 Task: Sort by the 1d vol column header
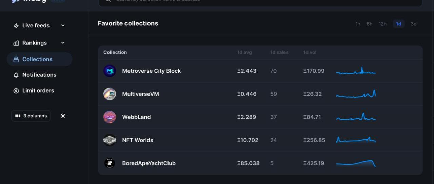tap(310, 52)
